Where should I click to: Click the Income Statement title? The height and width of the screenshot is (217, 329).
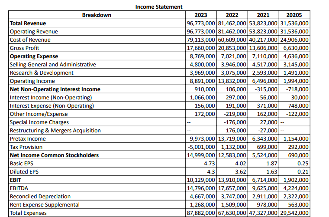(158, 7)
